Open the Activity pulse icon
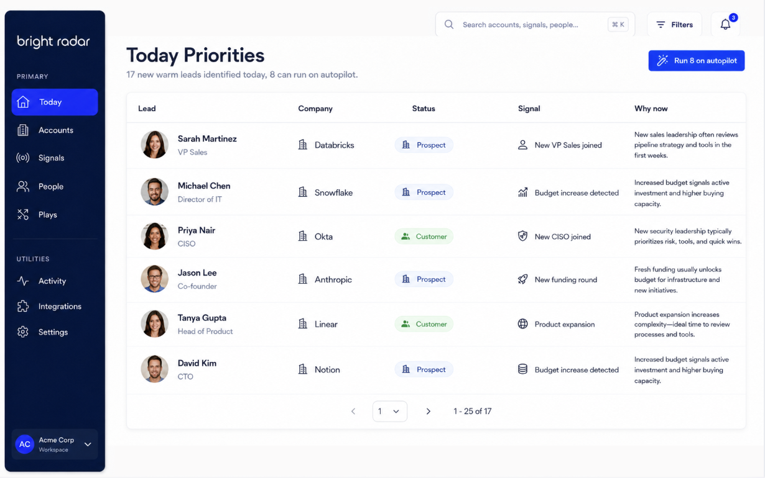Image resolution: width=765 pixels, height=478 pixels. click(23, 281)
